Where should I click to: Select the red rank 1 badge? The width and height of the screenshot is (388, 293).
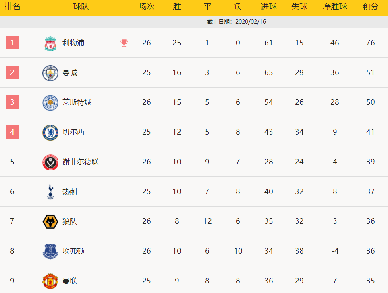(x=12, y=43)
